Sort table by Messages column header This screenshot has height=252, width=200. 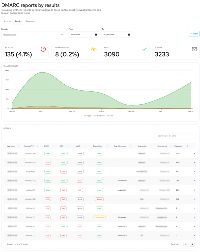pyautogui.click(x=178, y=146)
